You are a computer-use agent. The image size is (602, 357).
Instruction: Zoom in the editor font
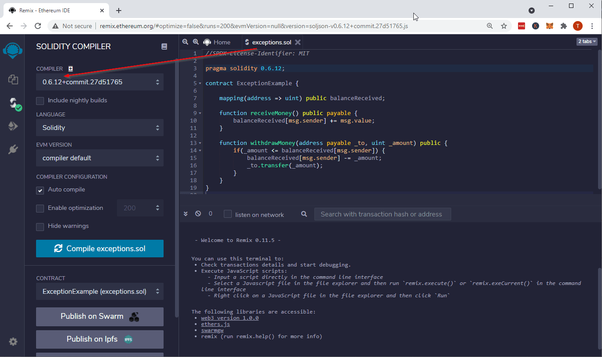[196, 42]
